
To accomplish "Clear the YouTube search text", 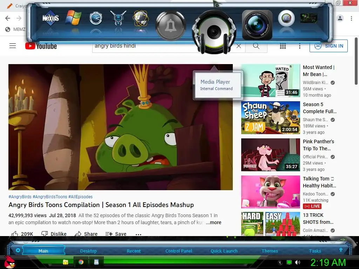I will (x=238, y=46).
